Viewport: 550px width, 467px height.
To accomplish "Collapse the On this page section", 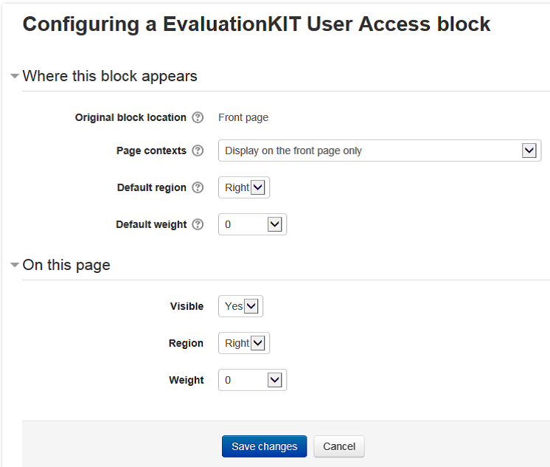I will pyautogui.click(x=15, y=265).
